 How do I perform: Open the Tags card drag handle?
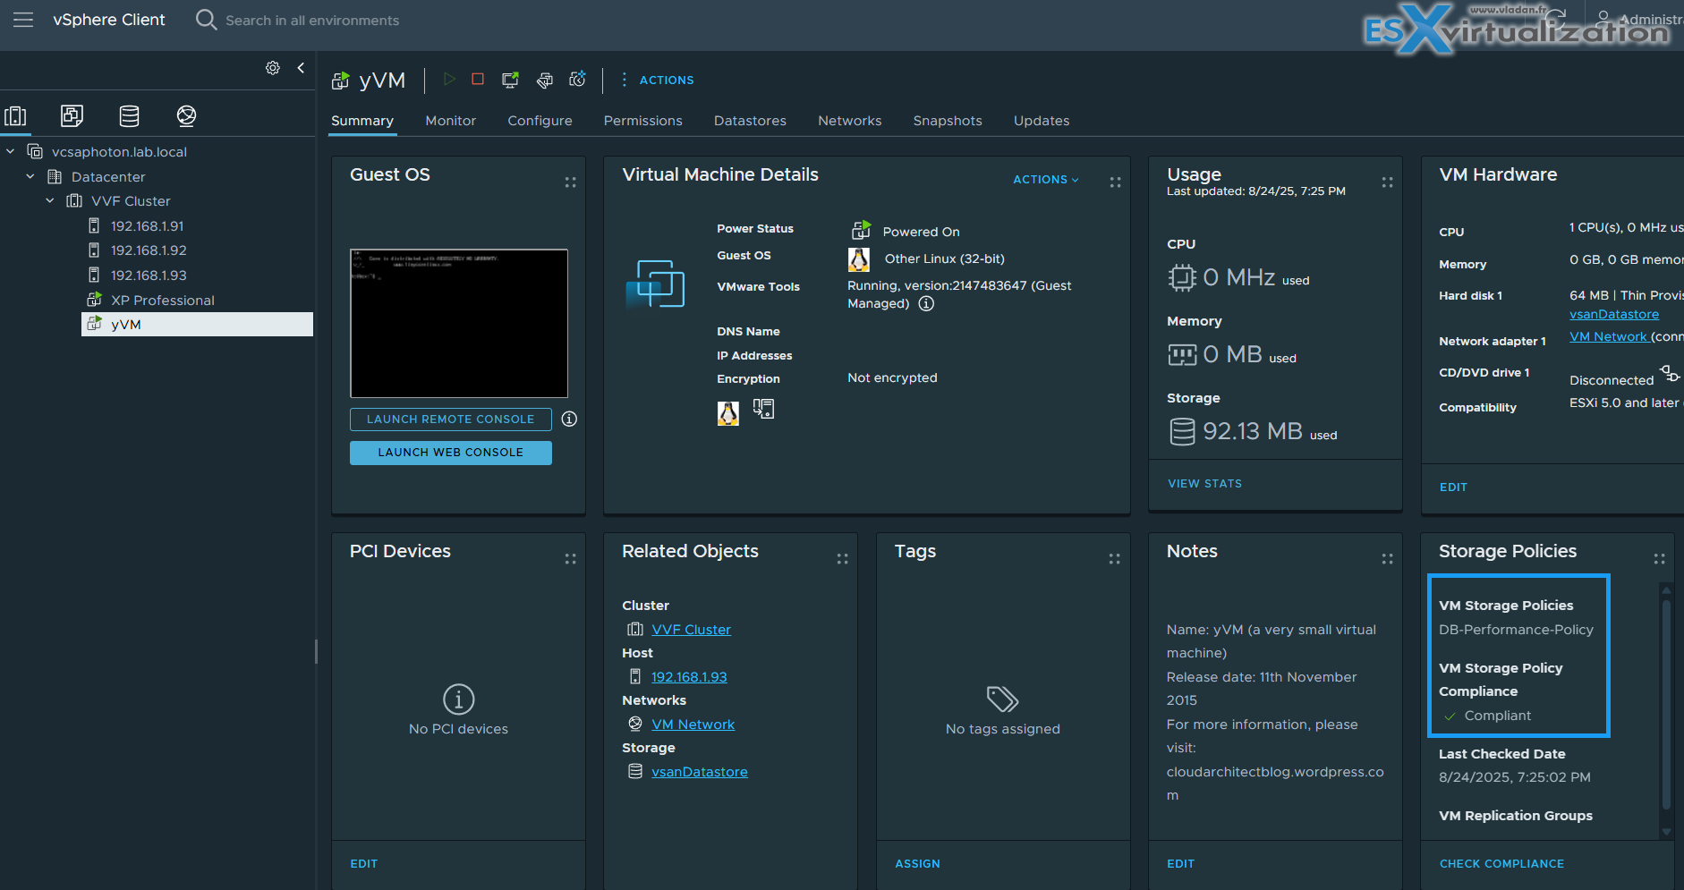tap(1114, 559)
